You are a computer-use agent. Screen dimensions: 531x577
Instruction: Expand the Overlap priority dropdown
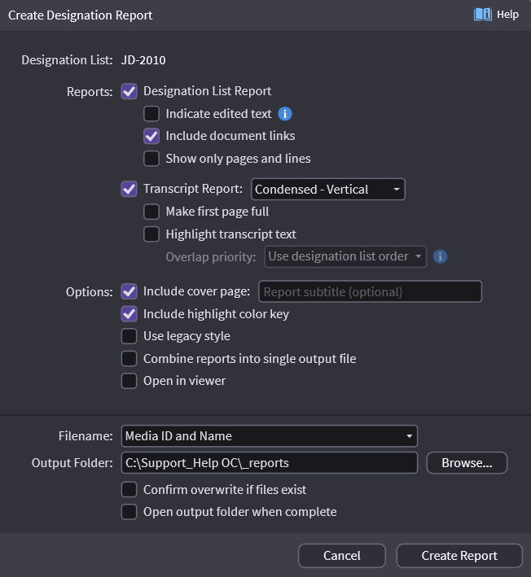tap(345, 256)
